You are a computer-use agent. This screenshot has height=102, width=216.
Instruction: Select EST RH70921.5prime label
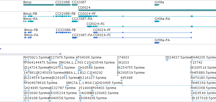[x=36, y=57]
